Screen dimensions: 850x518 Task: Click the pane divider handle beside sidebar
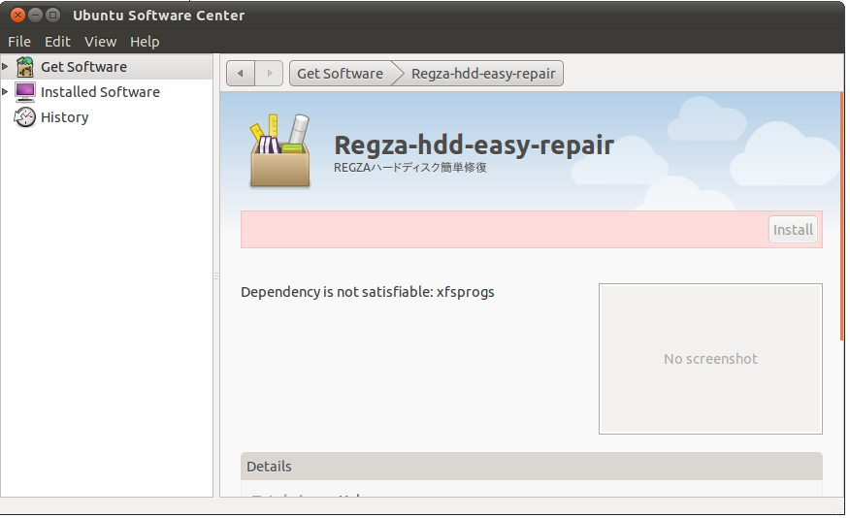click(x=216, y=276)
